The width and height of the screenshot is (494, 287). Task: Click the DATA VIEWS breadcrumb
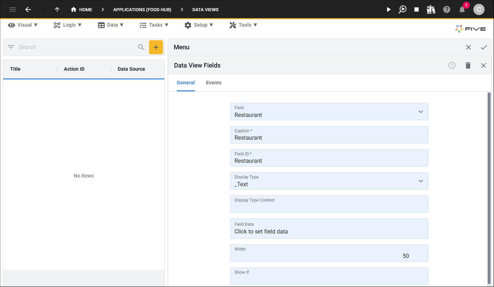(205, 9)
